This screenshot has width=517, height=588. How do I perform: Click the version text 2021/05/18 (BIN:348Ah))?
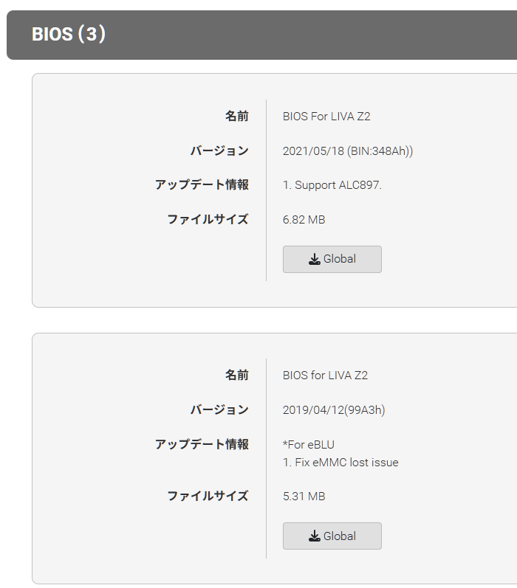(348, 151)
